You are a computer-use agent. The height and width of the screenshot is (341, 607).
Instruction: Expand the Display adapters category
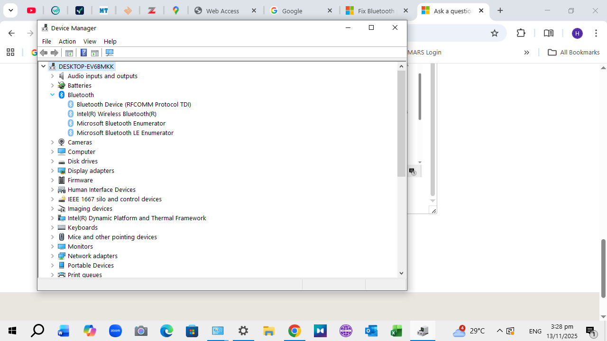point(52,170)
